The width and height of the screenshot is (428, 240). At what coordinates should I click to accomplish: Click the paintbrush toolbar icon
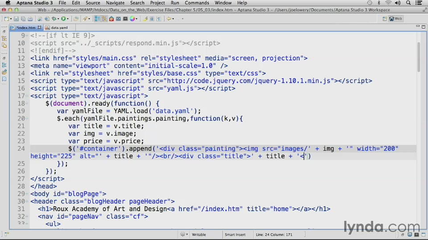coord(85,19)
